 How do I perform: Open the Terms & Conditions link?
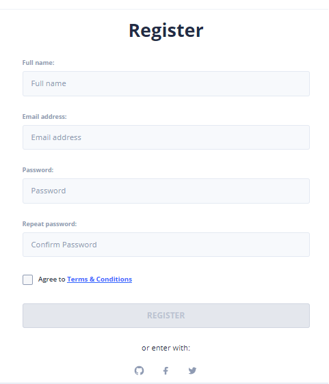[100, 279]
